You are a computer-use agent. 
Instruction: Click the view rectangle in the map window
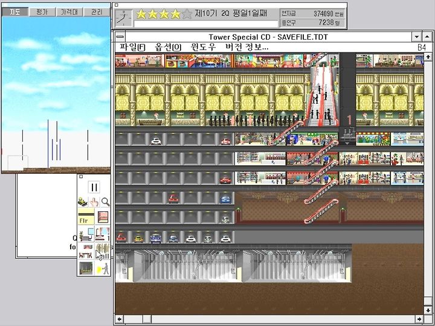[x=18, y=162]
